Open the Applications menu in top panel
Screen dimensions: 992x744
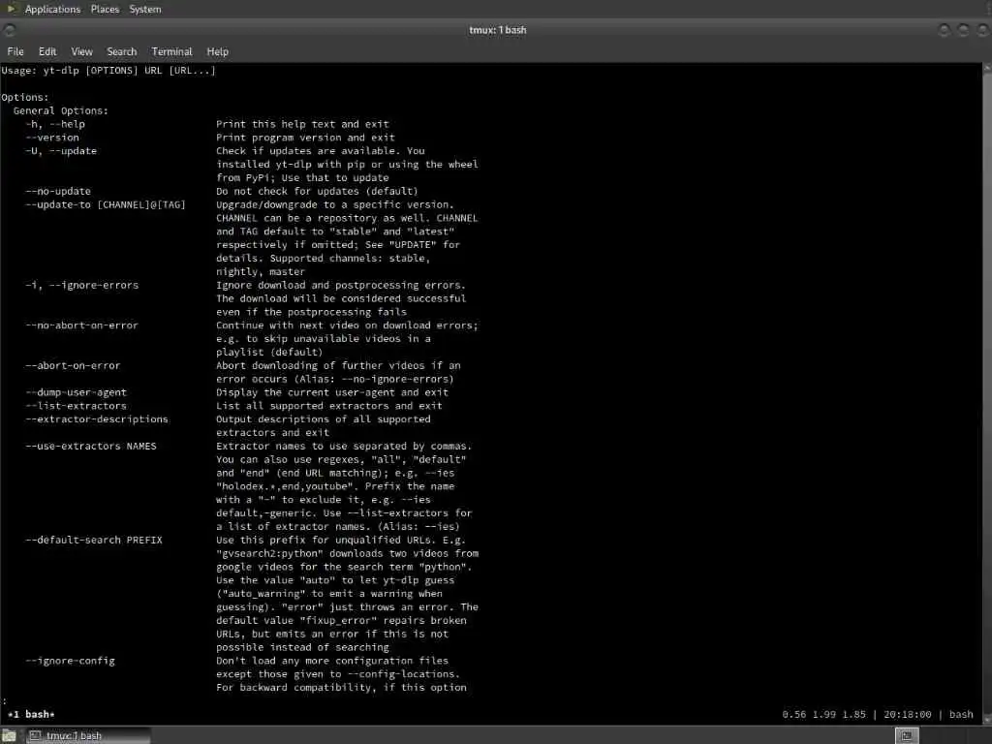click(52, 9)
